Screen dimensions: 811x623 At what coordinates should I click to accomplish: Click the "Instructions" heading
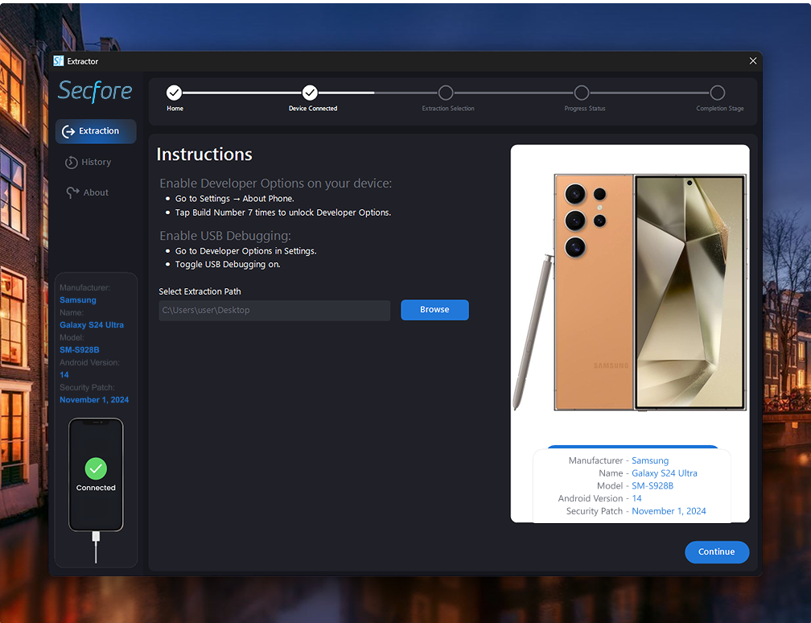click(204, 155)
